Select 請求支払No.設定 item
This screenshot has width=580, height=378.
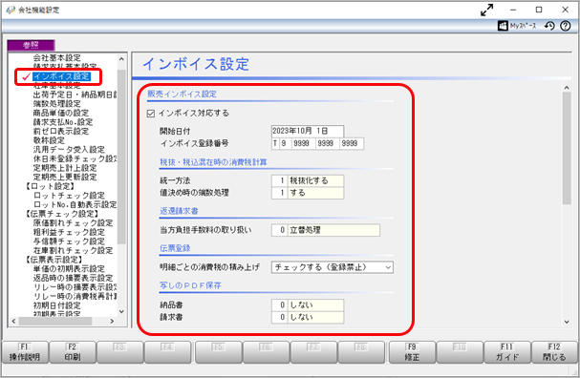pyautogui.click(x=63, y=122)
